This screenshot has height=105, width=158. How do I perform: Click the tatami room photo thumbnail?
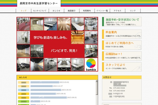pyautogui.click(x=37, y=24)
